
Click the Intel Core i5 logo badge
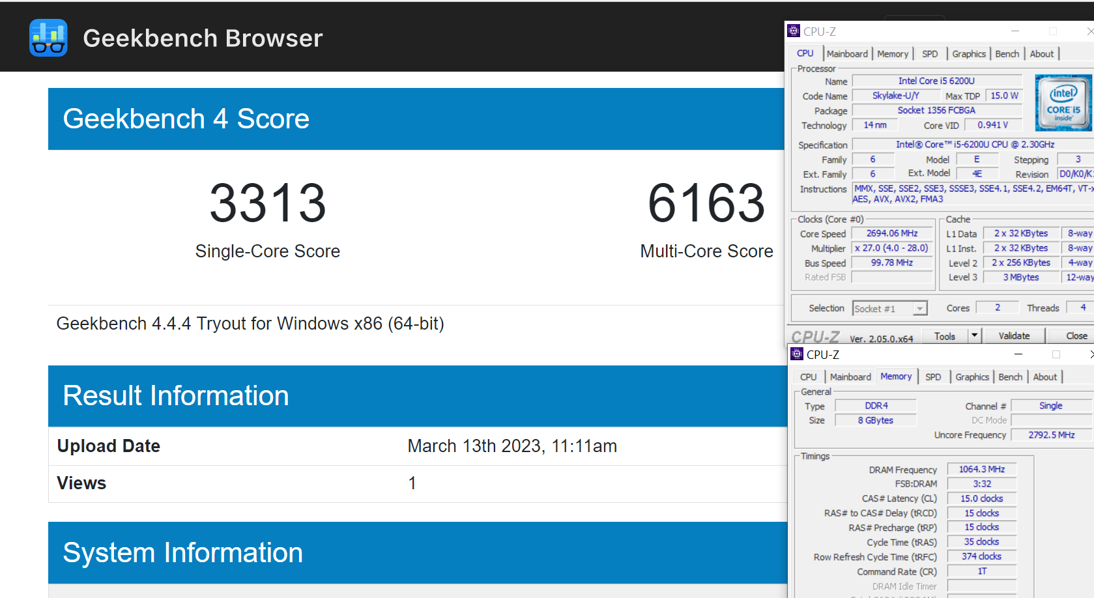(x=1063, y=102)
